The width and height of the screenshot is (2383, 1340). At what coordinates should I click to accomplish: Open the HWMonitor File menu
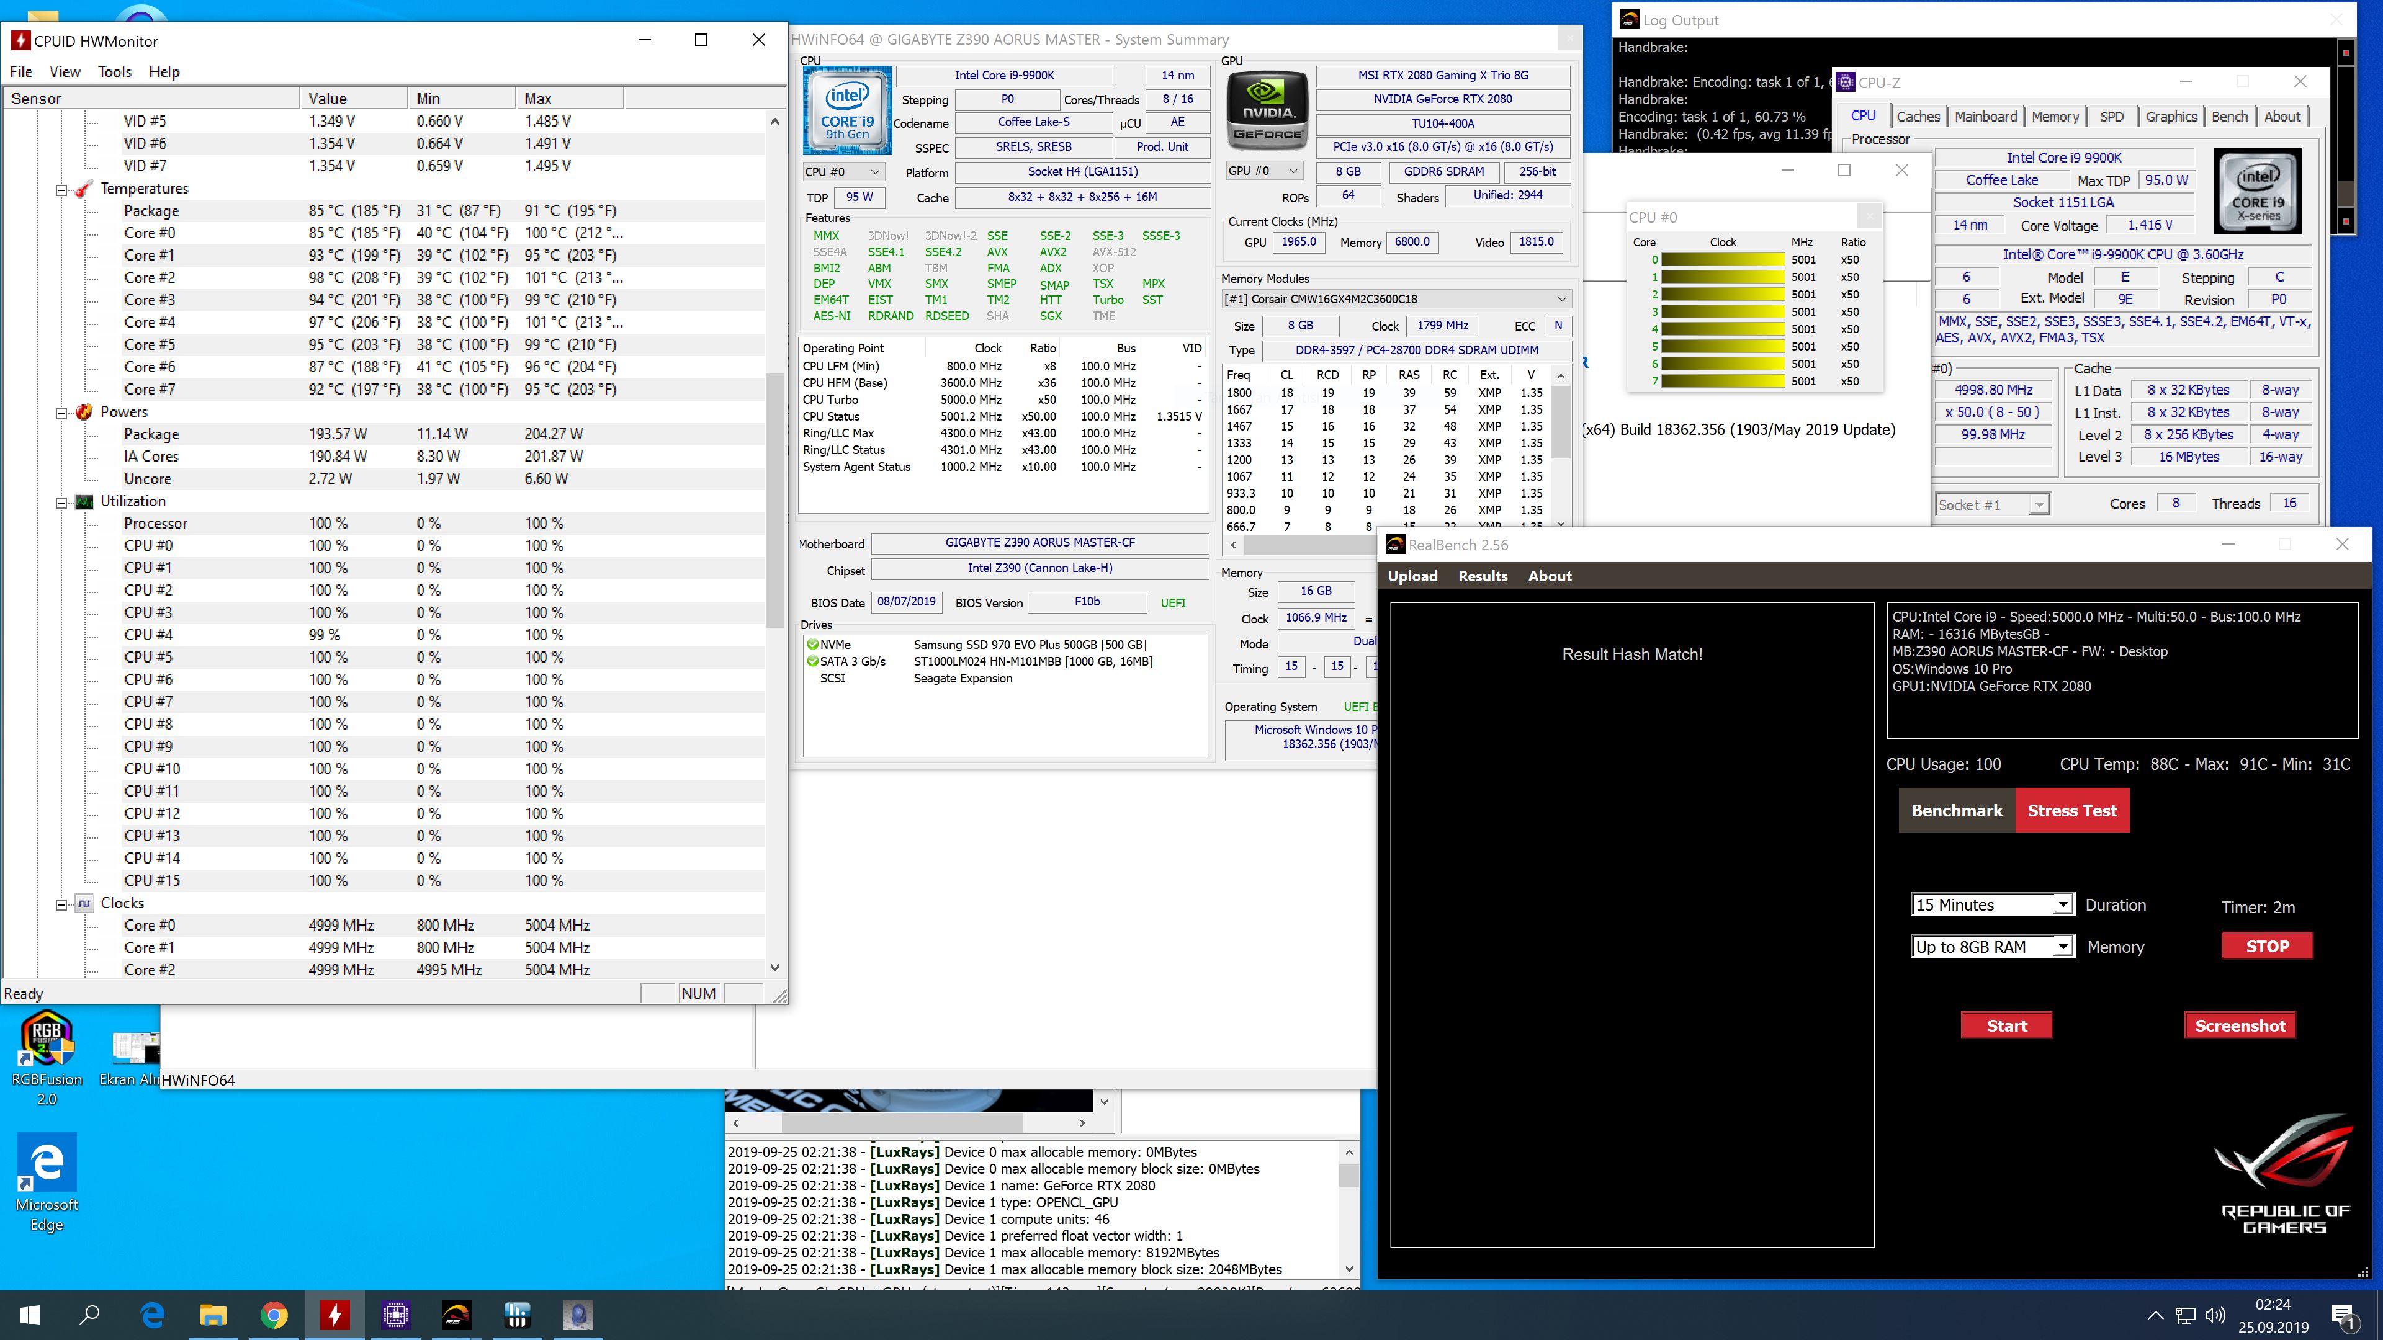point(20,71)
